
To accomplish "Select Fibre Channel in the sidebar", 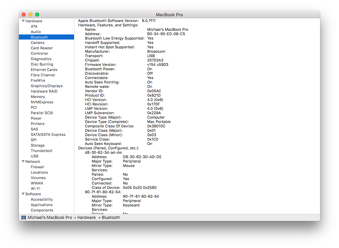I will (x=43, y=75).
